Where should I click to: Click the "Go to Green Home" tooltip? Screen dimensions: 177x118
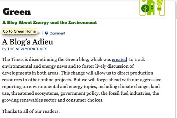[x=20, y=31]
